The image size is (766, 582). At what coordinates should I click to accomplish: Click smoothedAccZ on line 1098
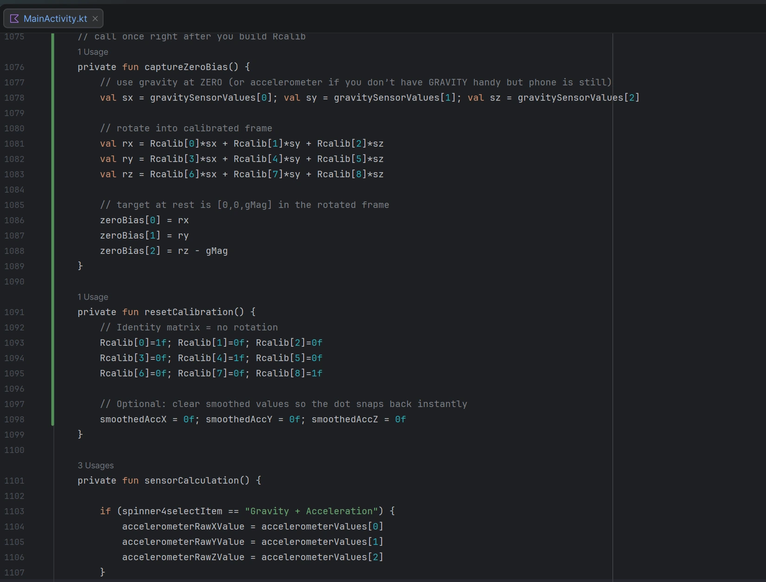(x=345, y=419)
